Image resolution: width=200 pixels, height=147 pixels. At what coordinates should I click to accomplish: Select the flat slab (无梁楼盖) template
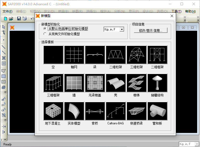pyautogui.click(x=95, y=83)
